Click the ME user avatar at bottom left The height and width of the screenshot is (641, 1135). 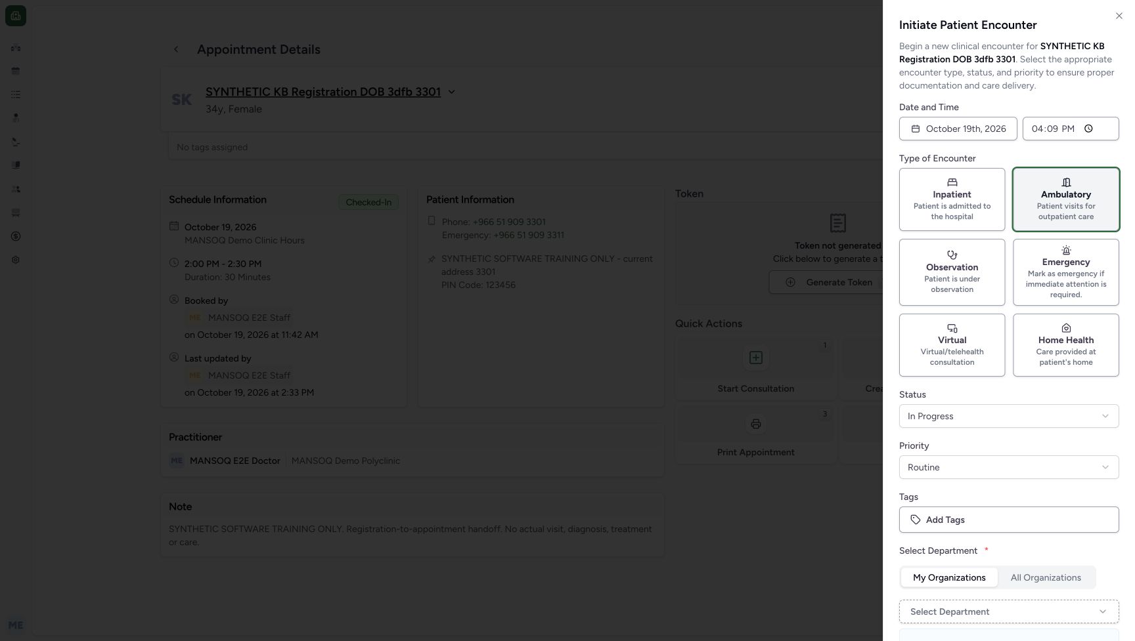[16, 625]
